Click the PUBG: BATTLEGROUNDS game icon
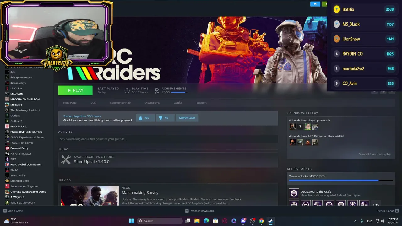The height and width of the screenshot is (226, 402). 7,132
